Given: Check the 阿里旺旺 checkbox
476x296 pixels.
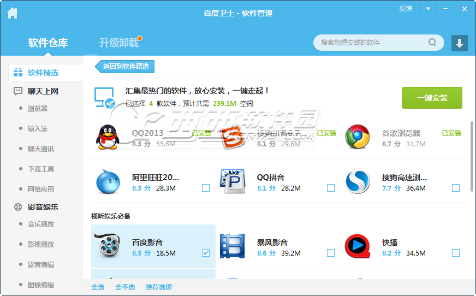Looking at the screenshot, I should pyautogui.click(x=206, y=188).
